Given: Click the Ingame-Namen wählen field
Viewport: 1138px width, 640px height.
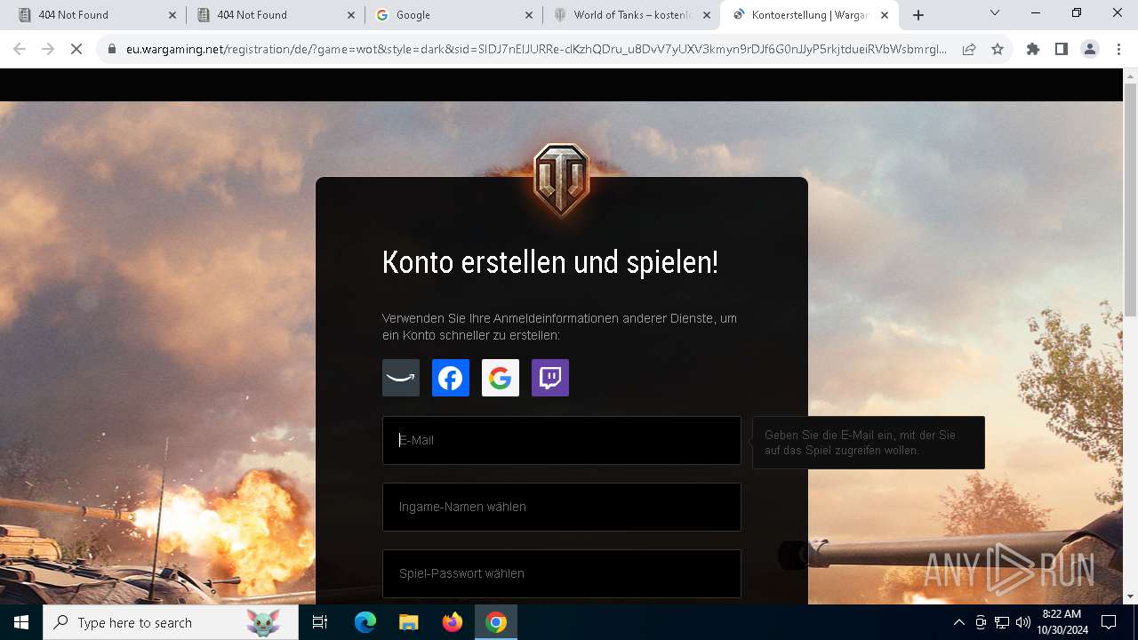Looking at the screenshot, I should click(x=562, y=507).
